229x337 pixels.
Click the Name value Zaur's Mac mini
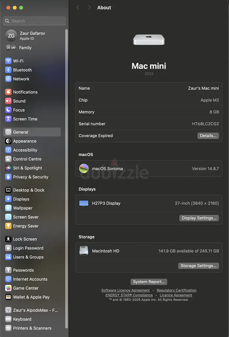[203, 88]
